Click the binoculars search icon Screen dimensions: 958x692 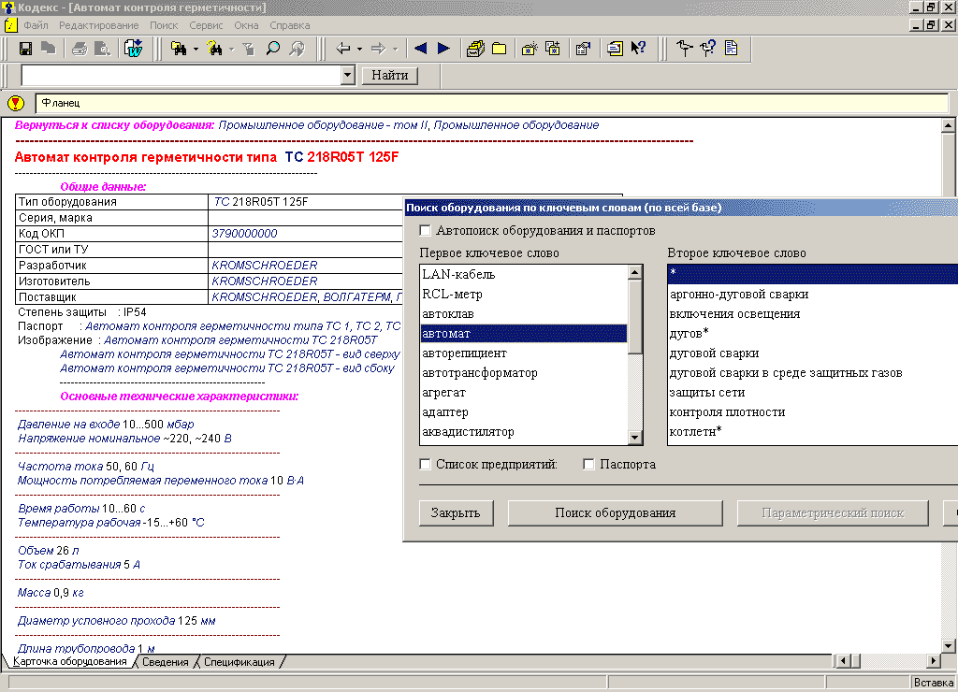pyautogui.click(x=179, y=49)
